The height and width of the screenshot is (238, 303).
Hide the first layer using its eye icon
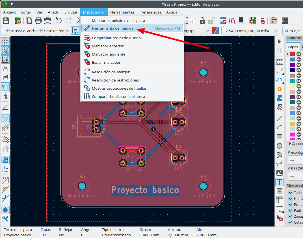[x=298, y=54]
